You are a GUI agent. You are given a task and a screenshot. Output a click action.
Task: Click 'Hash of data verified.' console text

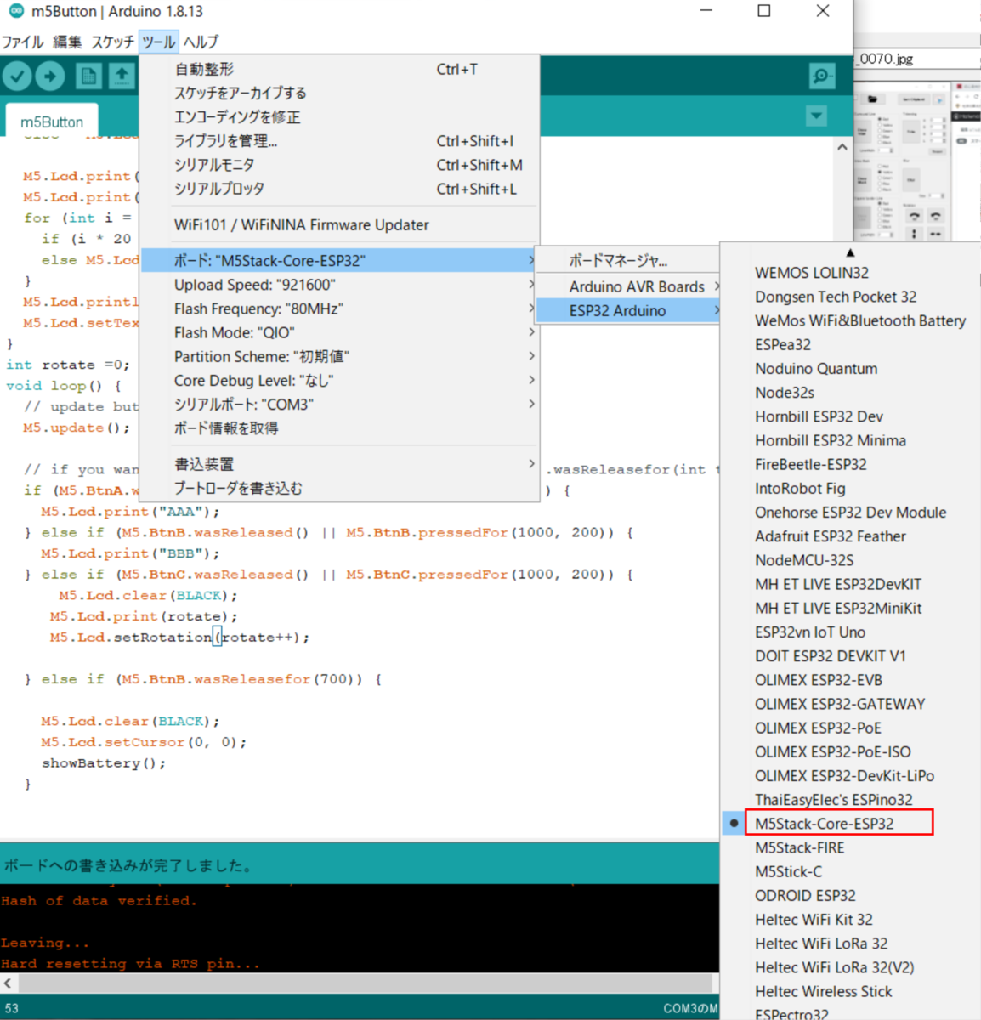[x=99, y=900]
